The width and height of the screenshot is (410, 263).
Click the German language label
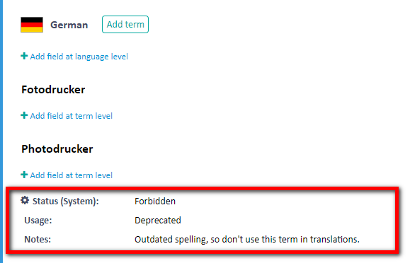click(69, 25)
